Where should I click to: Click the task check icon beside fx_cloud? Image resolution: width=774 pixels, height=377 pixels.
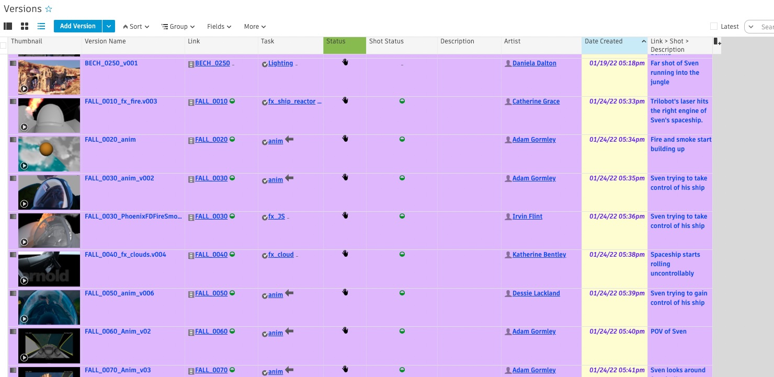click(x=265, y=256)
